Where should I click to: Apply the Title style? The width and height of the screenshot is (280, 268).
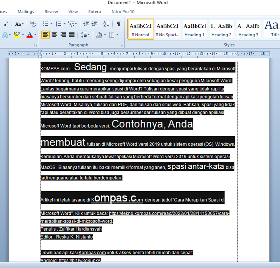tap(272, 29)
